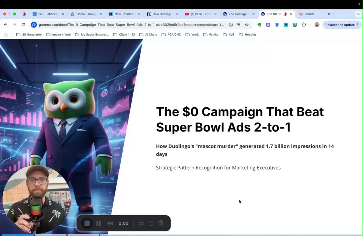Reload the Gamma page

click(23, 25)
